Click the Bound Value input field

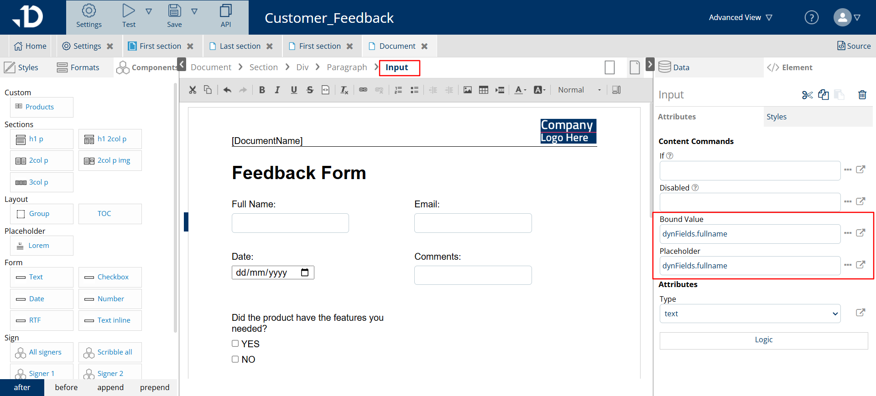pyautogui.click(x=750, y=234)
